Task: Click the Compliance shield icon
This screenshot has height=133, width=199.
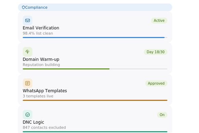Action: (x=23, y=8)
